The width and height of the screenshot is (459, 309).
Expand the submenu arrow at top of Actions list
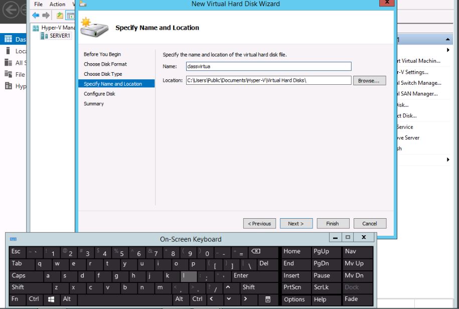[x=448, y=50]
